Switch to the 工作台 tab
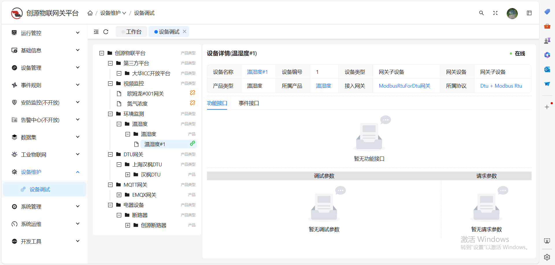This screenshot has width=555, height=265. pos(131,32)
